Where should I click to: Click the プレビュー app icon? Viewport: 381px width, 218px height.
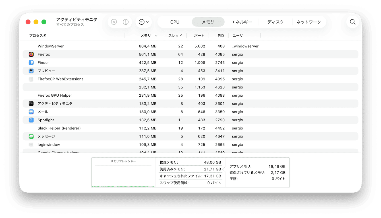pos(31,71)
